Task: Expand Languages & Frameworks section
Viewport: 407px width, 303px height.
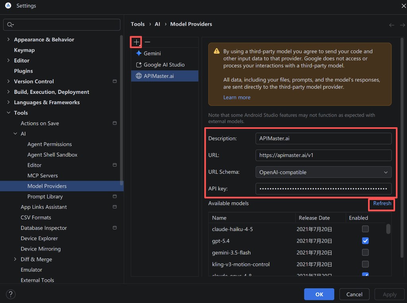Action: click(8, 102)
